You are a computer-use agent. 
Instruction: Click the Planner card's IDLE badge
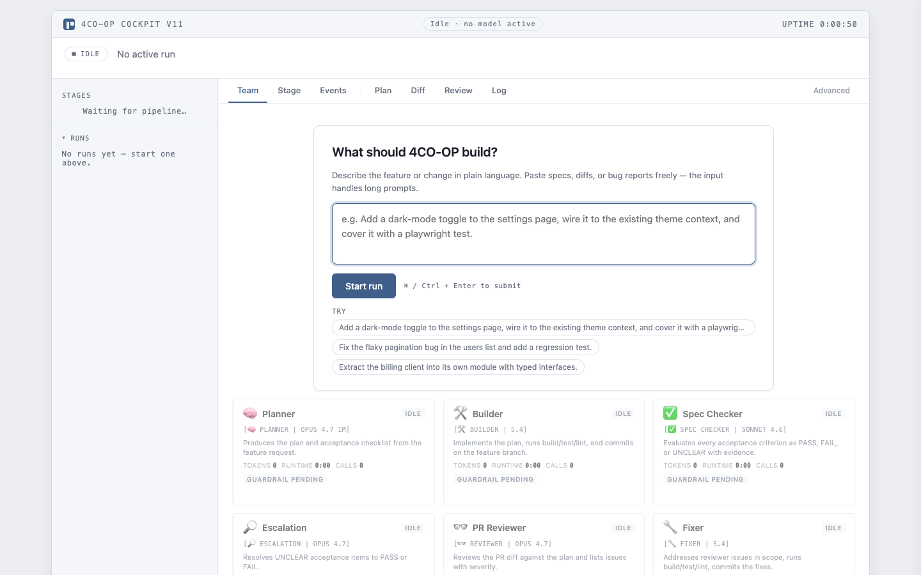(x=413, y=414)
